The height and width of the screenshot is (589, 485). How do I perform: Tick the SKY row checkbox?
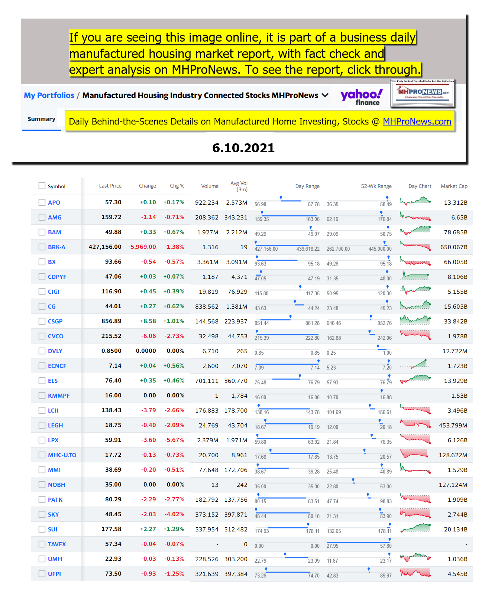point(42,514)
